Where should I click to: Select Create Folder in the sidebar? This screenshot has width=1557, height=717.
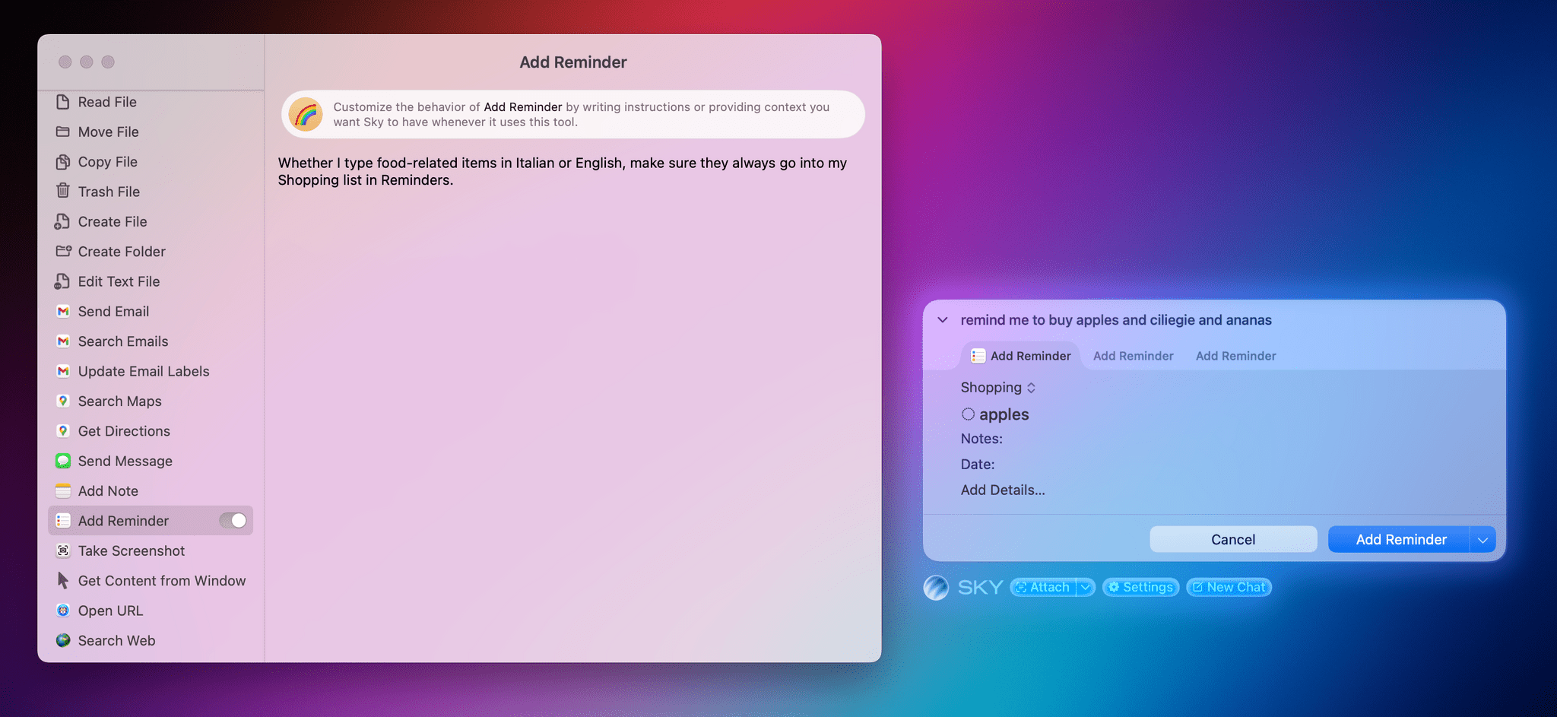click(x=151, y=252)
